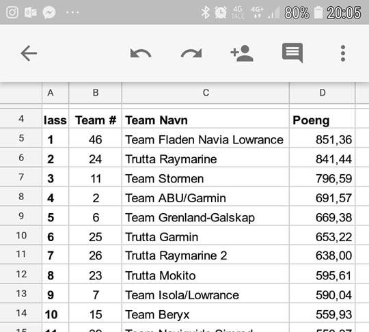369x332 pixels.
Task: Select cell 'Trutta Garmin'
Action: click(x=206, y=235)
